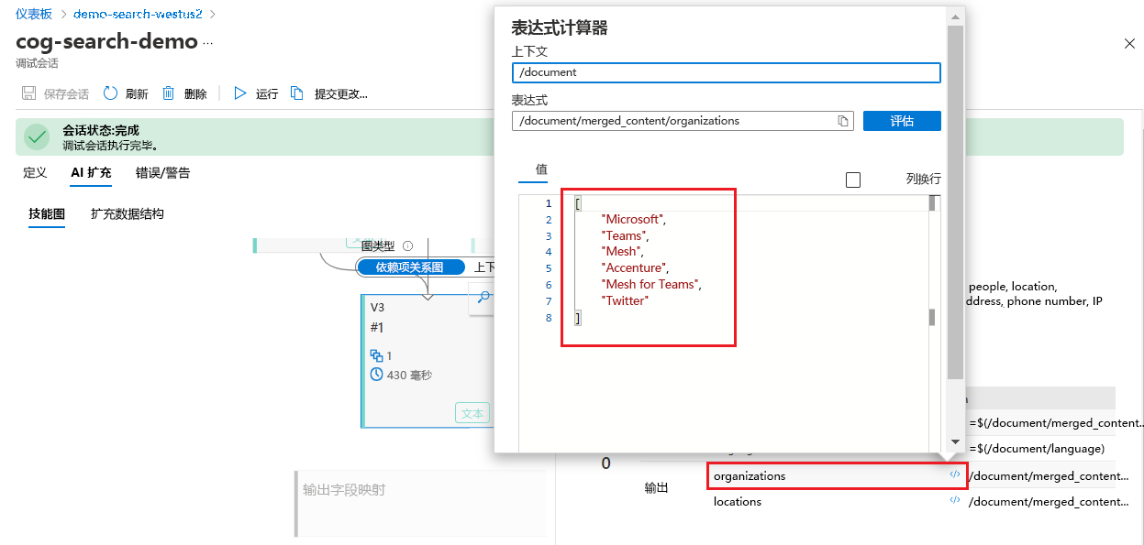Click the count icon in skill #1
Screen dimensions: 1144x545
pos(376,355)
